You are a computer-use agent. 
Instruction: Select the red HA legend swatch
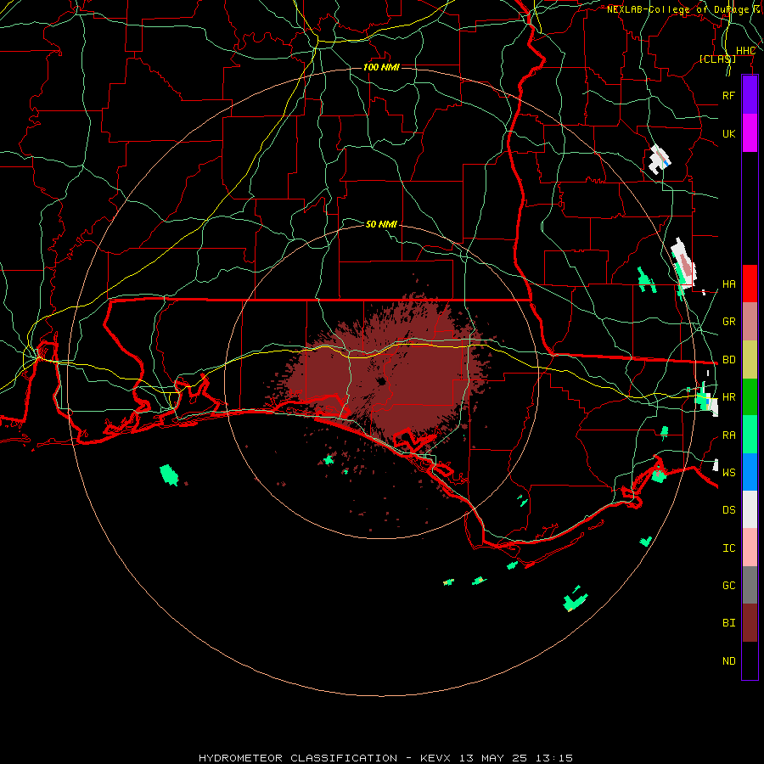coord(750,284)
